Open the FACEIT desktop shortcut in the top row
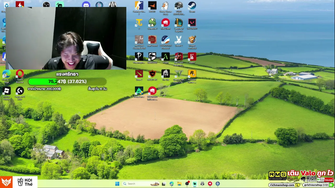The height and width of the screenshot is (188, 335). [152, 7]
